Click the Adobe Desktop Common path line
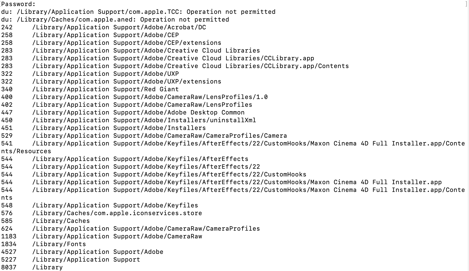Image resolution: width=469 pixels, height=271 pixels. coord(138,113)
